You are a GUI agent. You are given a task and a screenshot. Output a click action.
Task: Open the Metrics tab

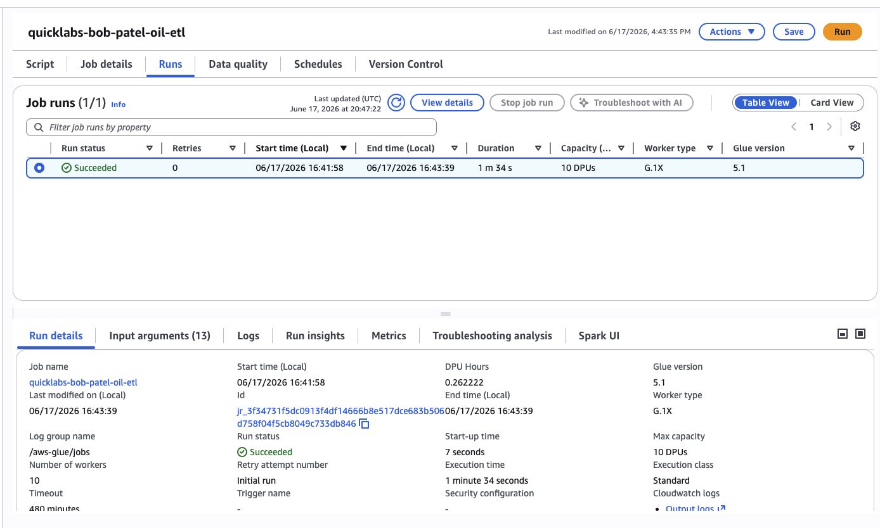(x=389, y=336)
